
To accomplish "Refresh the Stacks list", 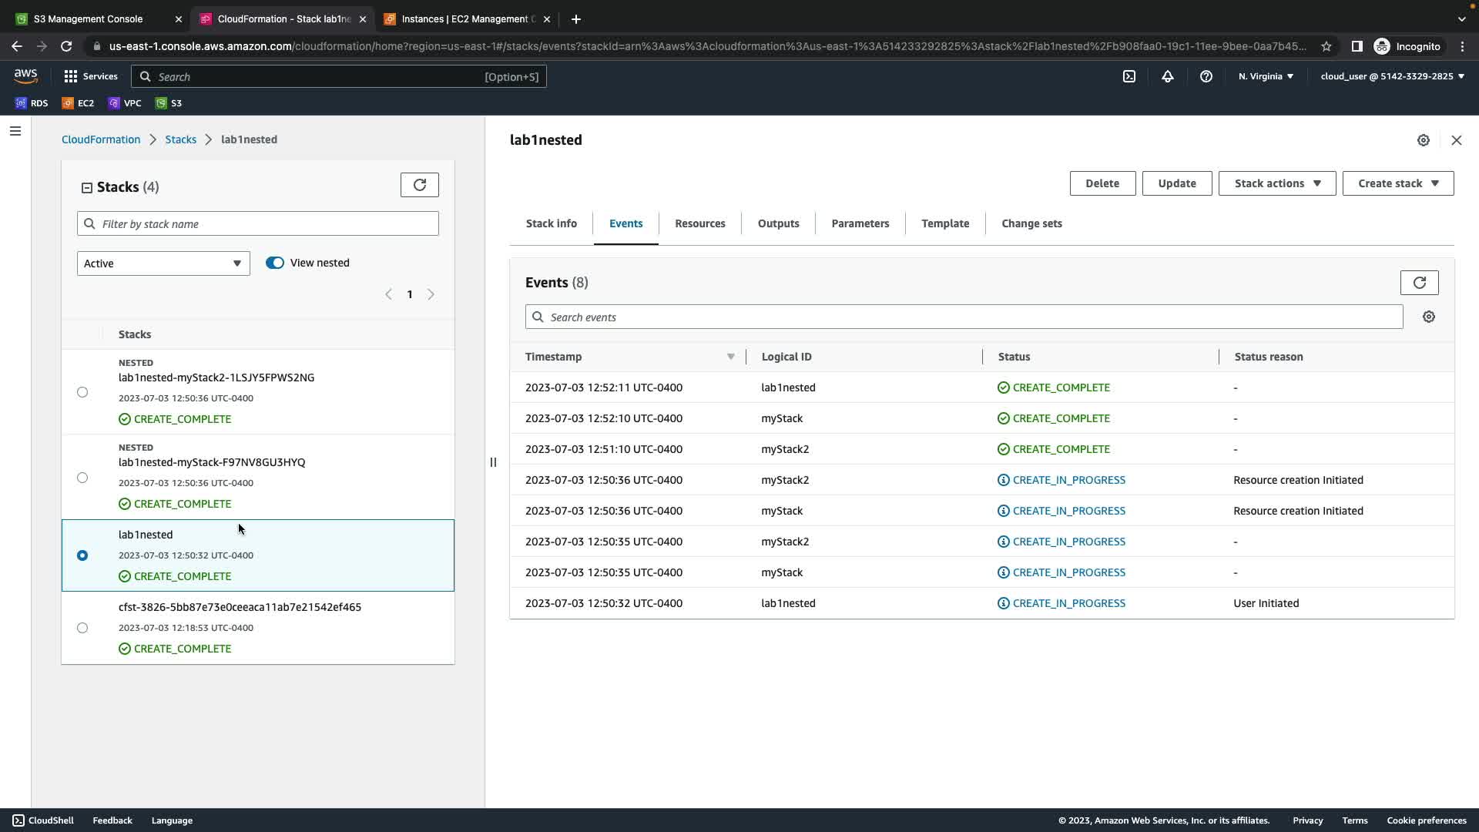I will coord(419,185).
